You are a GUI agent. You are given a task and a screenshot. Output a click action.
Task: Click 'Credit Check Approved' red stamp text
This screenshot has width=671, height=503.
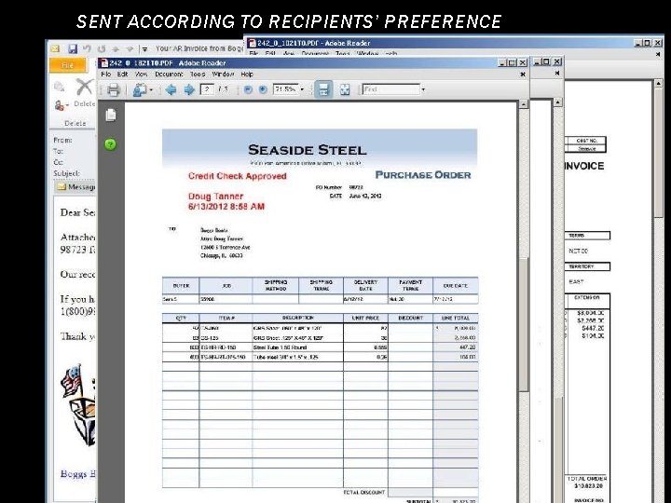pos(237,176)
